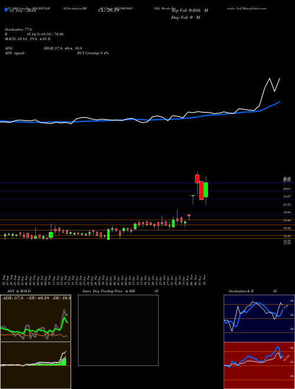Click the blue Stochastics chart panel
This screenshot has width=295, height=389.
click(x=259, y=318)
